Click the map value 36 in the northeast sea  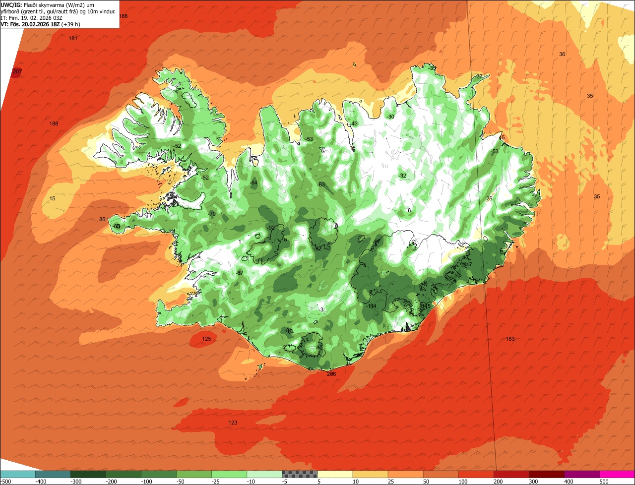[562, 55]
